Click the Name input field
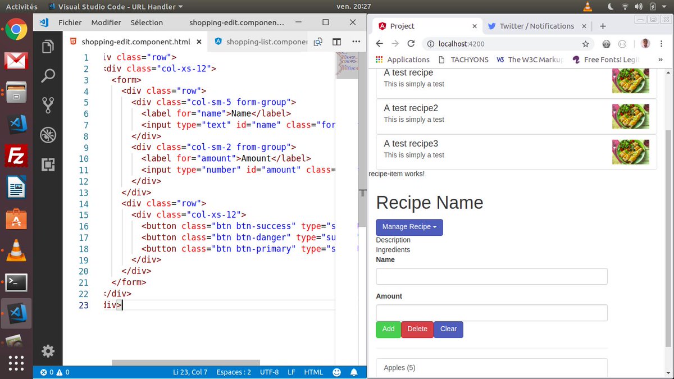The height and width of the screenshot is (379, 674). click(491, 276)
